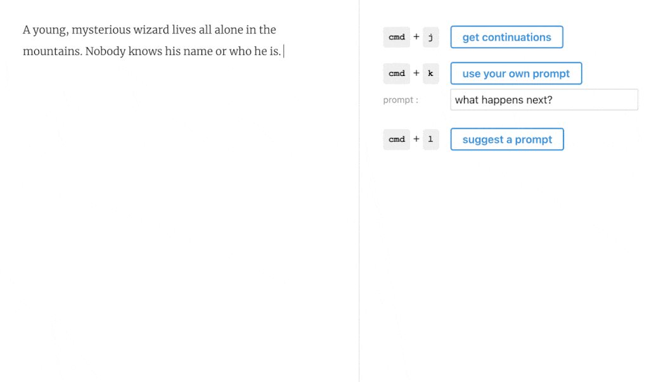The height and width of the screenshot is (382, 649).
Task: Click the cmd key badge beside k
Action: coord(397,73)
